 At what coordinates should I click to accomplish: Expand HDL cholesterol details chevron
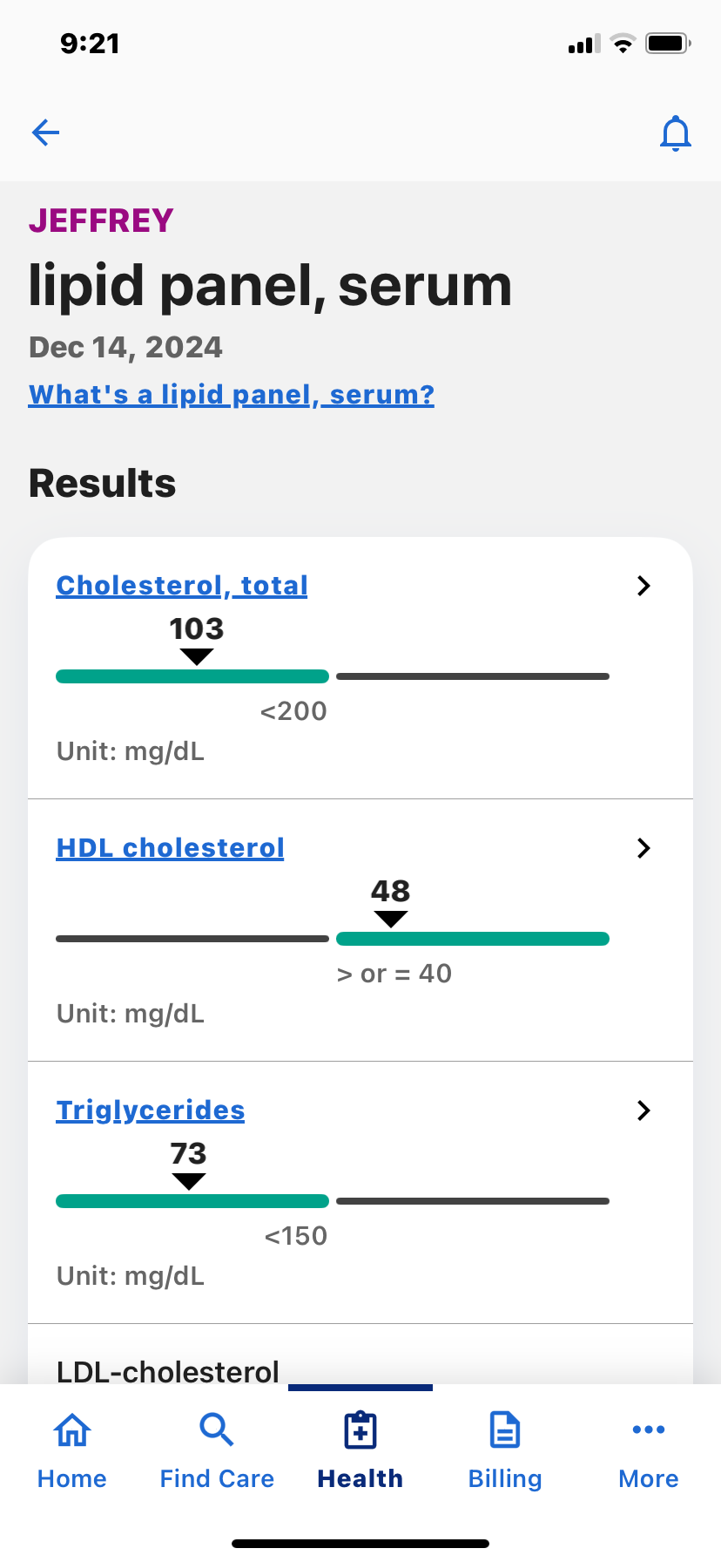click(644, 848)
